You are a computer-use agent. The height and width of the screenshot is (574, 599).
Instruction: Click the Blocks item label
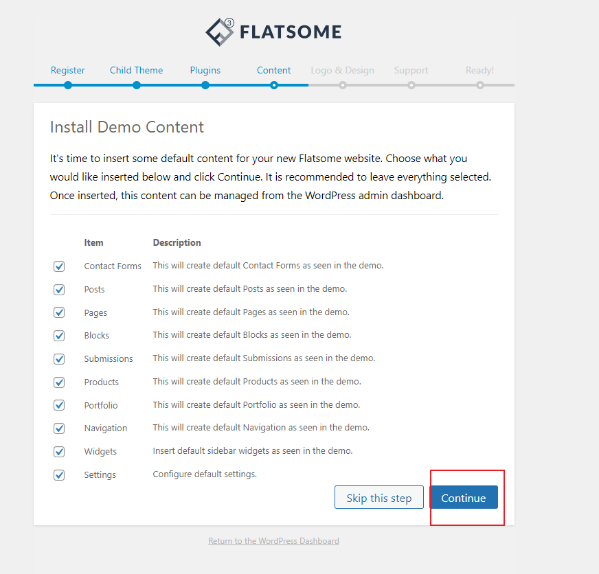(97, 336)
